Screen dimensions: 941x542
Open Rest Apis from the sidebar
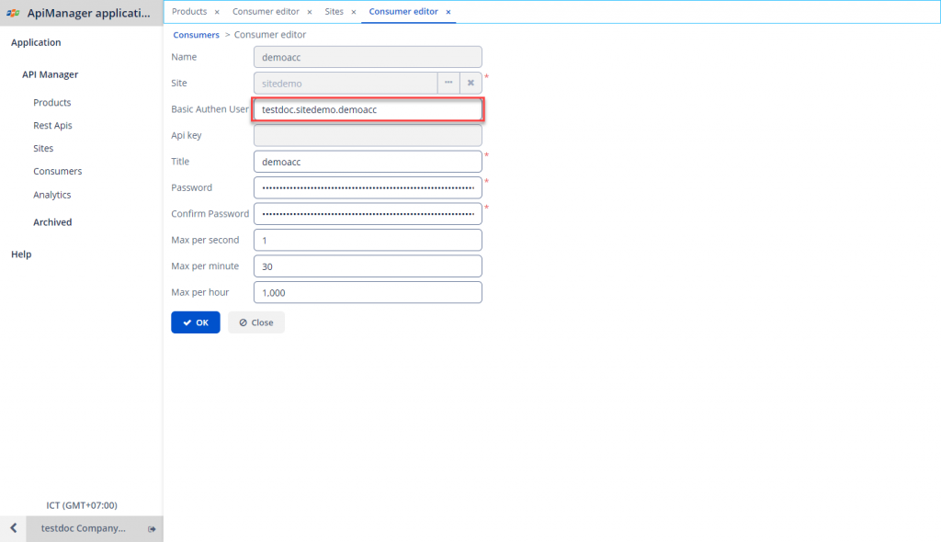[53, 125]
